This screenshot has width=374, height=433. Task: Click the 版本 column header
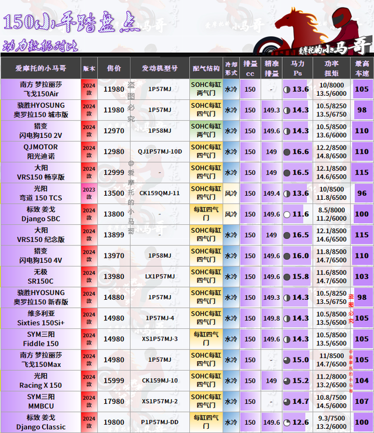tap(89, 68)
